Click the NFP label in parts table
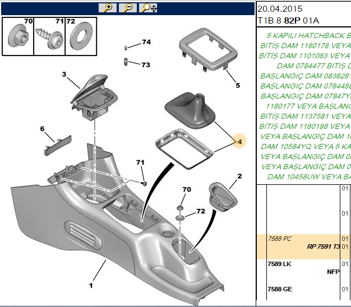Image resolution: width=351 pixels, height=307 pixels. click(x=333, y=272)
